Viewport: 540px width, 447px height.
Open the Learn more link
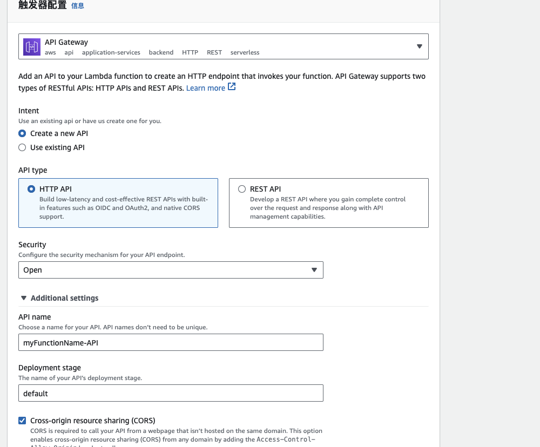pos(206,88)
